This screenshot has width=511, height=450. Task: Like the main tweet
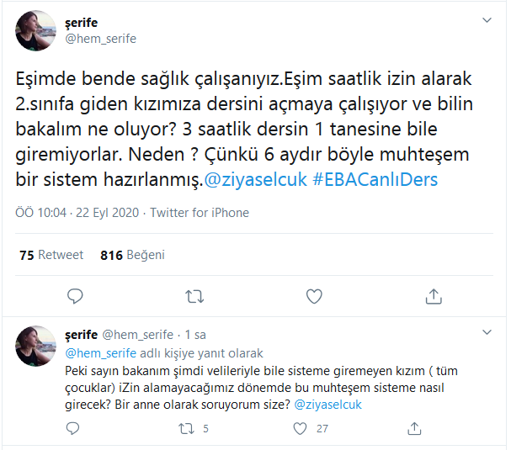314,296
